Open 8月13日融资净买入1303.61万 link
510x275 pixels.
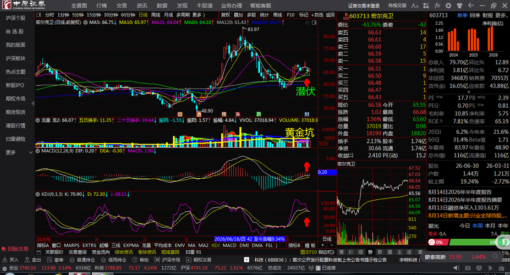tap(463, 208)
